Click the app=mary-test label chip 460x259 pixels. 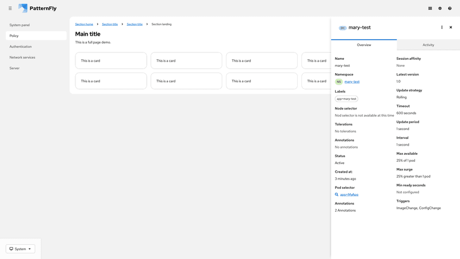pyautogui.click(x=347, y=98)
